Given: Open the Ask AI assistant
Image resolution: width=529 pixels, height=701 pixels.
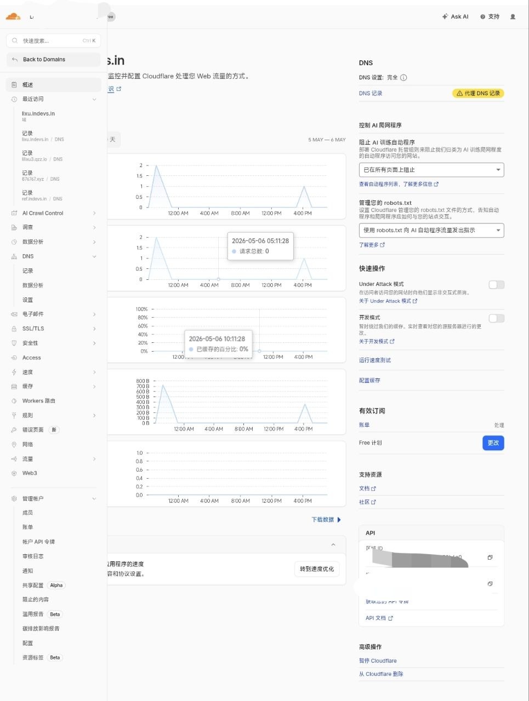Looking at the screenshot, I should point(456,16).
